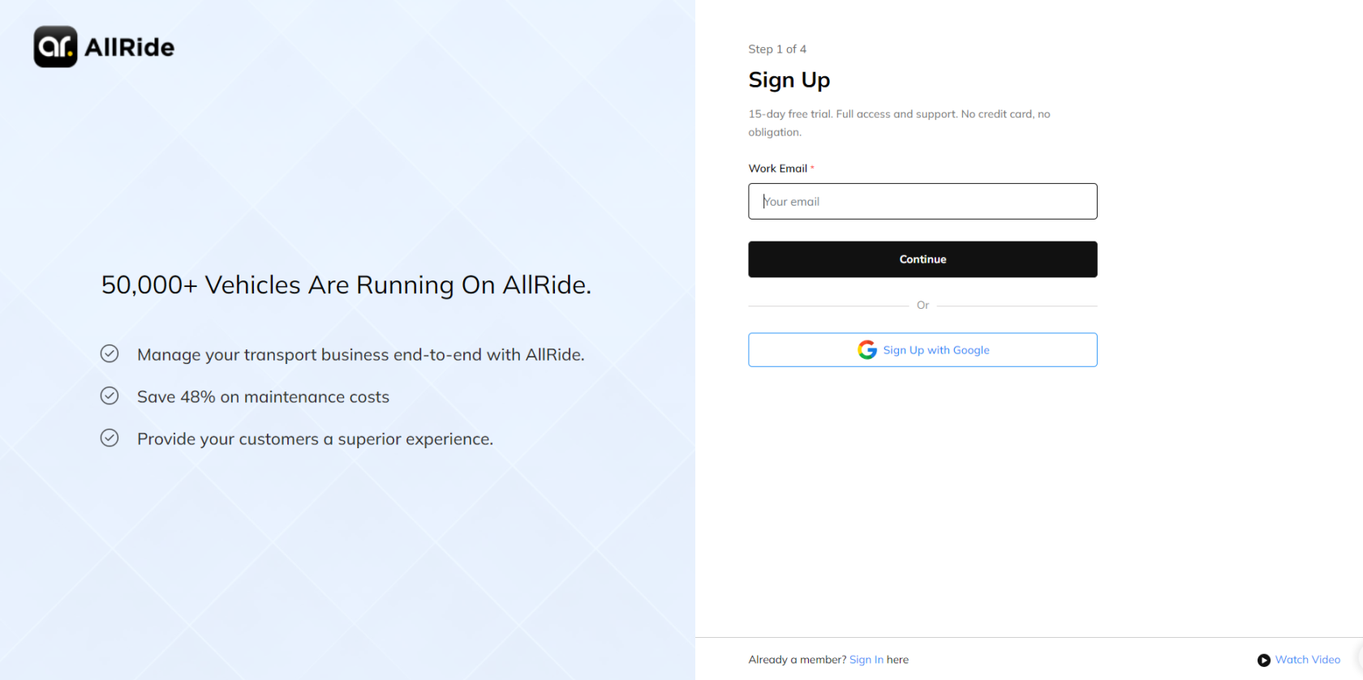1363x680 pixels.
Task: Click the "Watch Video" link
Action: pyautogui.click(x=1308, y=660)
